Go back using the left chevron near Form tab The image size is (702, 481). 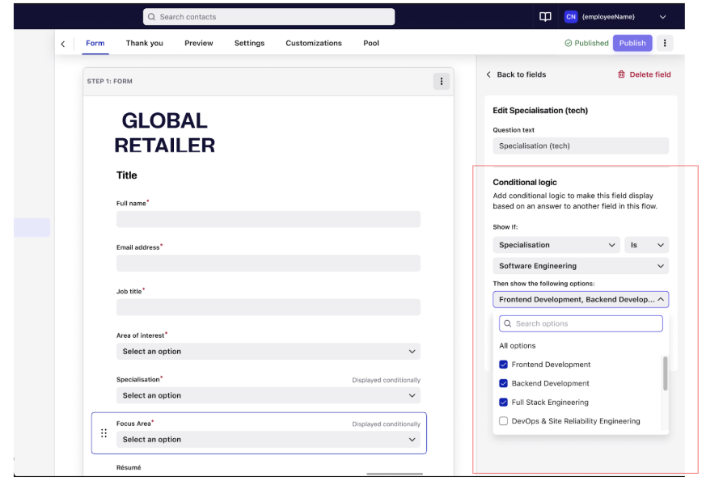pos(63,44)
